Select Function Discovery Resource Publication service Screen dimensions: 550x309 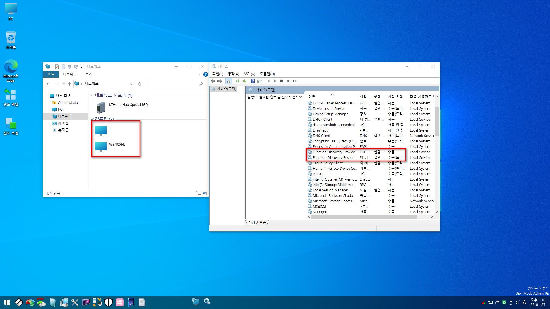click(371, 158)
